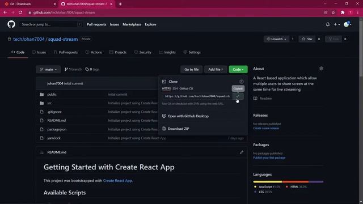Open the About settings gear

(x=321, y=69)
